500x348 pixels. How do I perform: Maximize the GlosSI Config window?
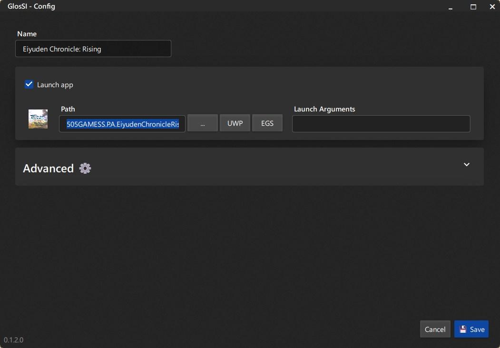[x=473, y=7]
